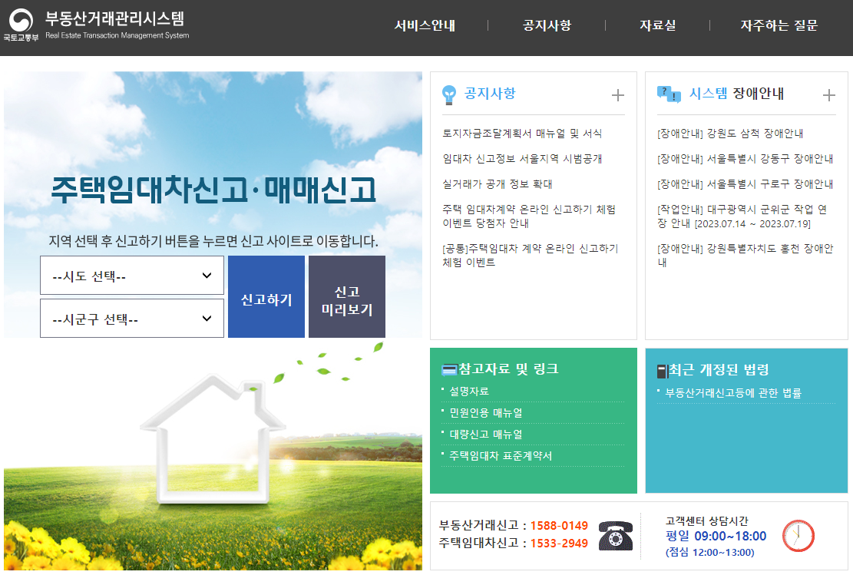Click the icon beside 참고자료 및 링크

coord(449,370)
